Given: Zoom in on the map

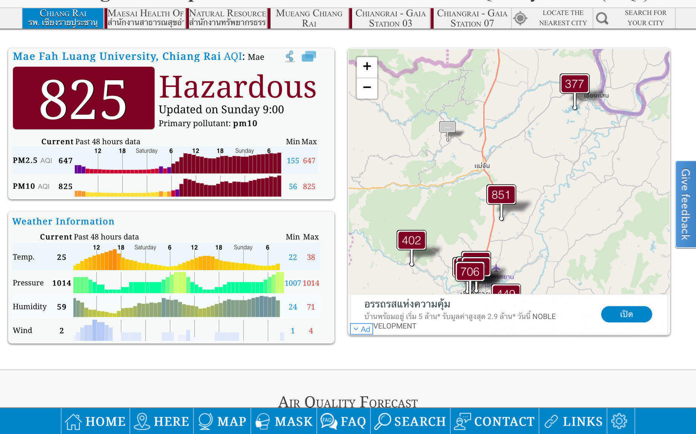Looking at the screenshot, I should (x=367, y=67).
